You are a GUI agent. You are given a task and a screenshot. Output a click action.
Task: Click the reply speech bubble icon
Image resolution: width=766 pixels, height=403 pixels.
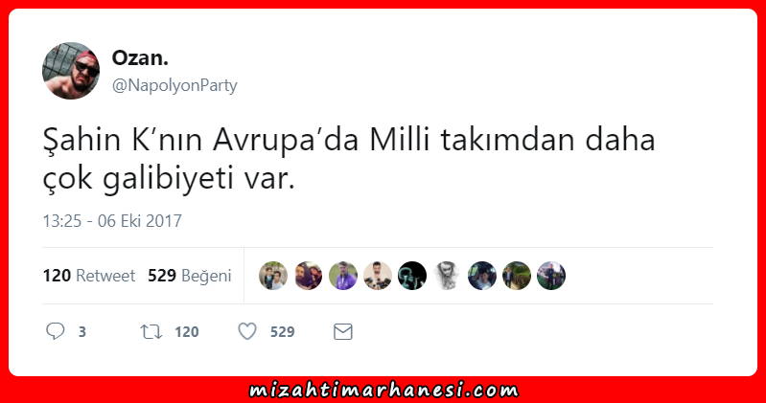point(56,331)
